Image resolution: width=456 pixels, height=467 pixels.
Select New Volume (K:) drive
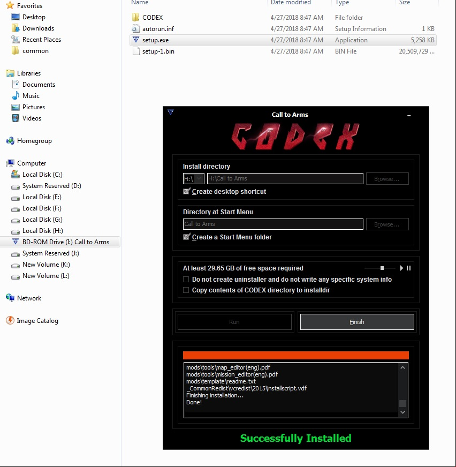pos(41,265)
